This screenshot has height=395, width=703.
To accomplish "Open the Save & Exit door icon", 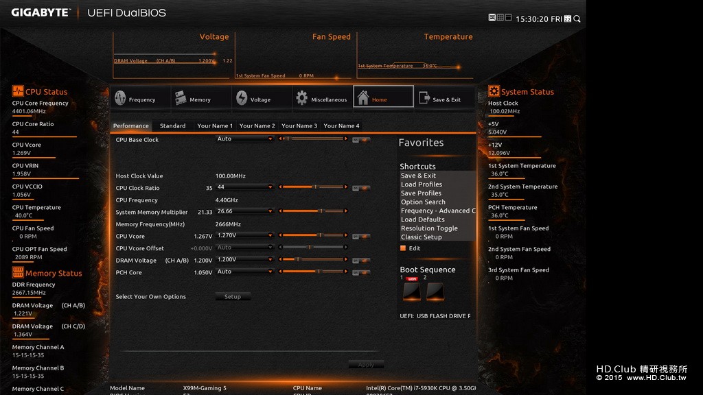I will coord(424,97).
